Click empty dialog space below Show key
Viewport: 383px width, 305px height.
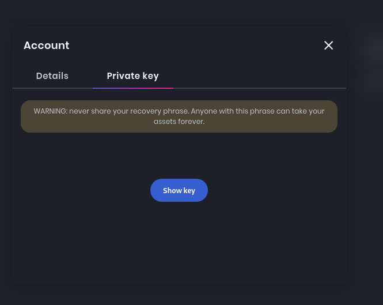[179, 242]
